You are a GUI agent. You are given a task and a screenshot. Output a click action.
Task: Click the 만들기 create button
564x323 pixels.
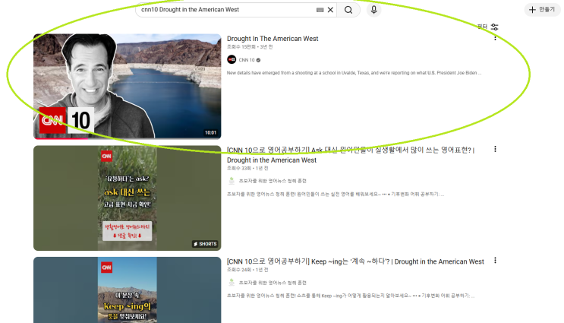pyautogui.click(x=543, y=9)
